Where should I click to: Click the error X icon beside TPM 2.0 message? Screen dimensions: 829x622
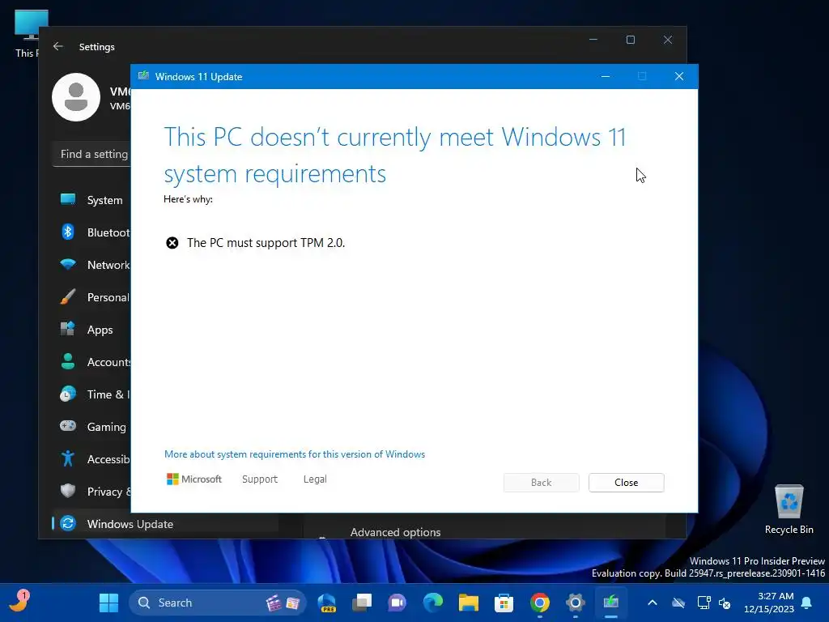[172, 243]
